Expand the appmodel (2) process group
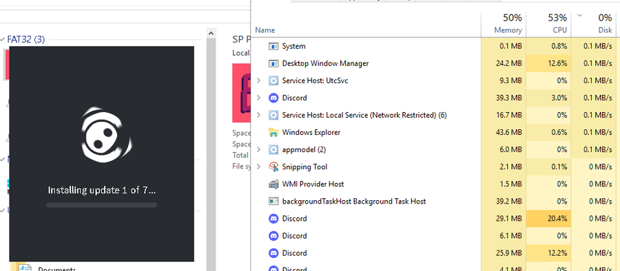The height and width of the screenshot is (271, 620). coord(258,150)
